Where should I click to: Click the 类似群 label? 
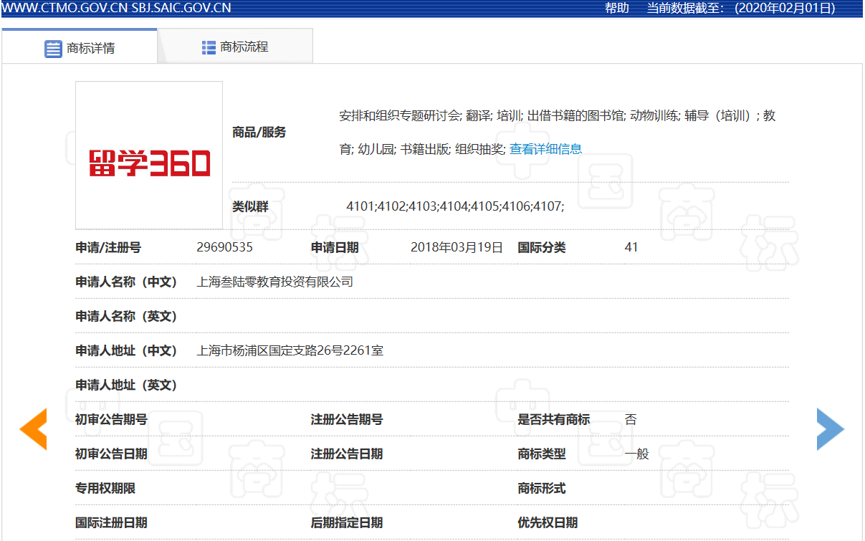point(250,206)
